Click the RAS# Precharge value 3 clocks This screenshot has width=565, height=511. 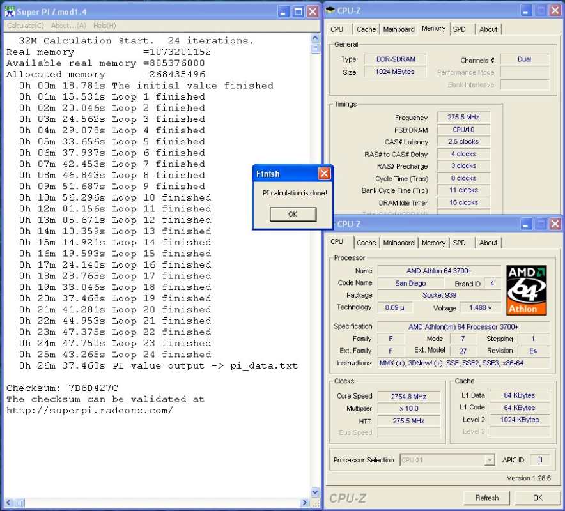[x=463, y=165]
